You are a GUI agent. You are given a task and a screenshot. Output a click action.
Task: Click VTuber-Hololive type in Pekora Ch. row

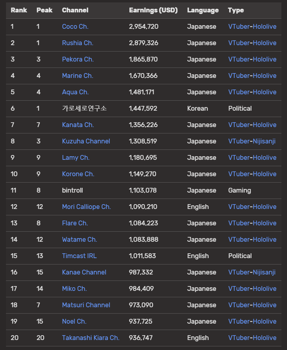click(x=252, y=60)
